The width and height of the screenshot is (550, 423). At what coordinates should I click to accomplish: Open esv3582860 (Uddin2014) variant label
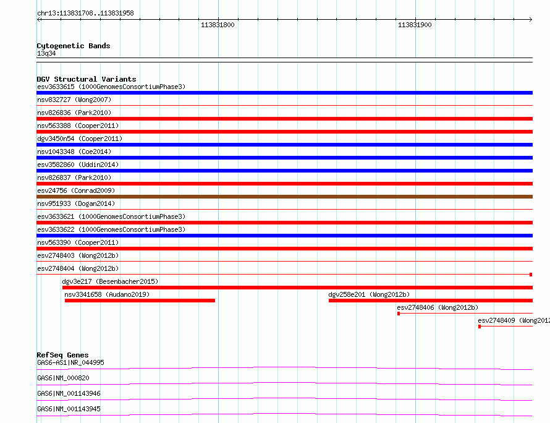[x=78, y=164]
